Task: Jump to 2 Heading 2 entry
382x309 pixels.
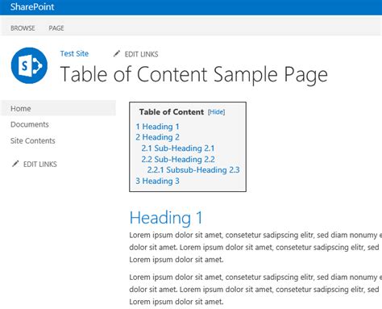Action: pos(157,137)
